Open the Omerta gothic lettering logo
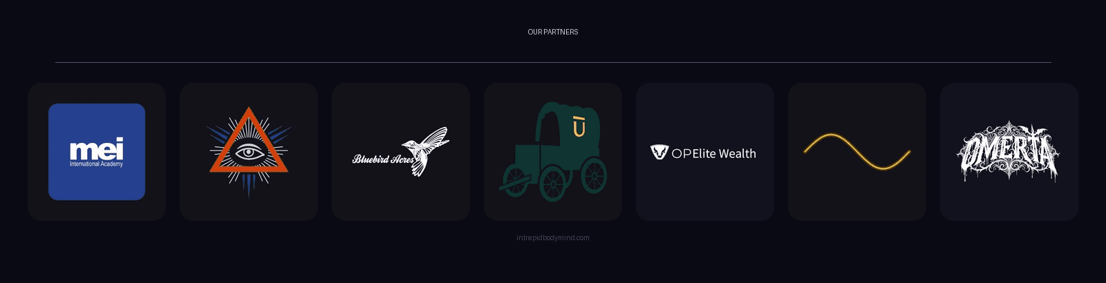 tap(1009, 152)
